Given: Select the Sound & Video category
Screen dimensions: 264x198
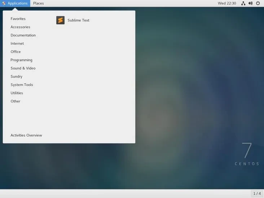Looking at the screenshot, I should click(x=23, y=68).
